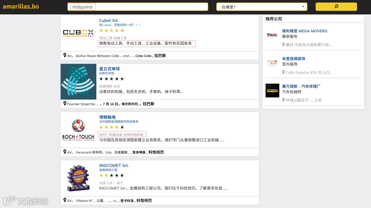
Task: Click the Cubot Srl. star rating
Action: coord(111,30)
